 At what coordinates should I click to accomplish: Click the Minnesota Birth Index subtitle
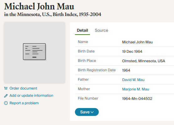(x=53, y=14)
